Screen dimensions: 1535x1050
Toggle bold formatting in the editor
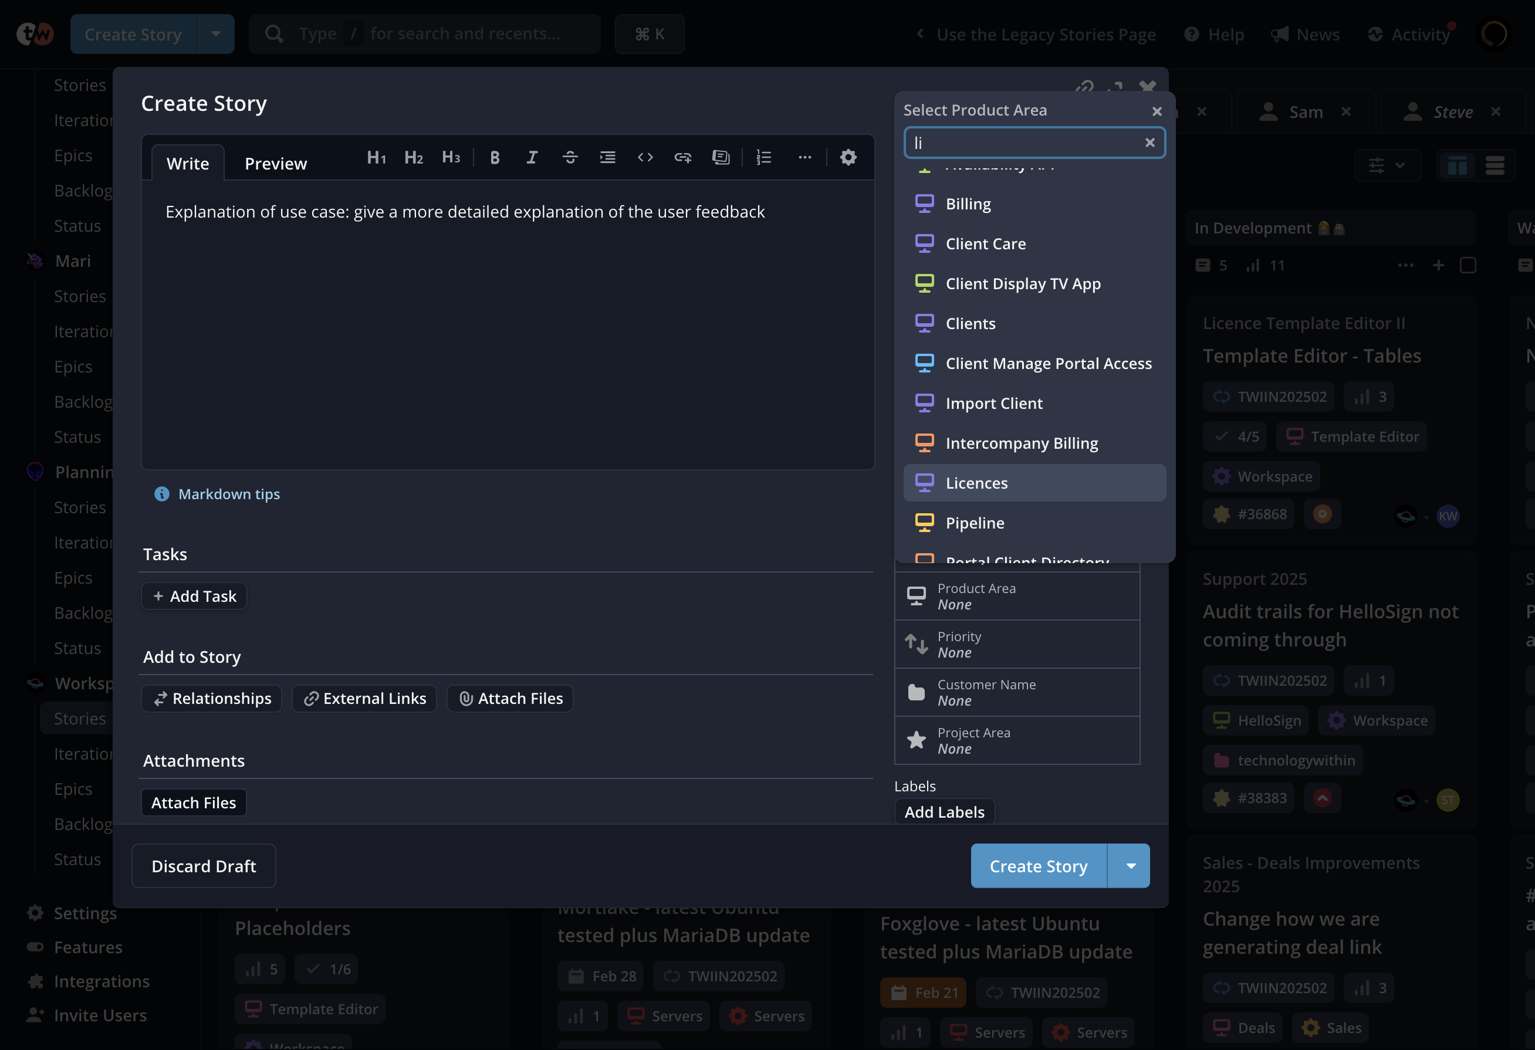click(495, 157)
